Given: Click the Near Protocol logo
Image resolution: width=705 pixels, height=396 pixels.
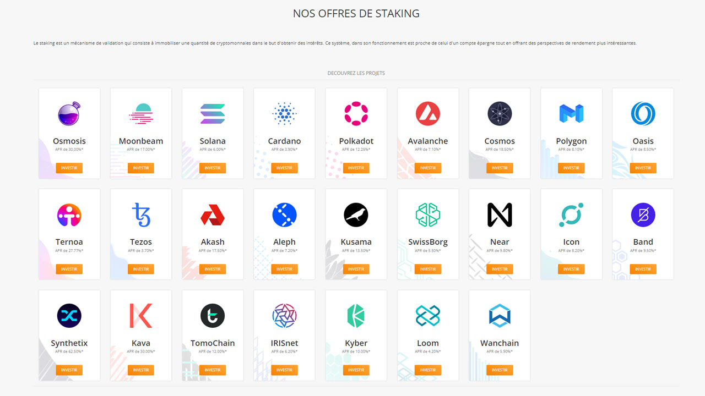Looking at the screenshot, I should tap(499, 215).
